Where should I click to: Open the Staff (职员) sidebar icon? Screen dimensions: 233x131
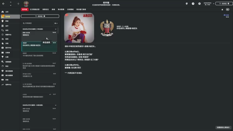point(3,39)
